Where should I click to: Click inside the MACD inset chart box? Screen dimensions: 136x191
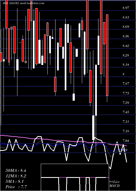pos(75,177)
